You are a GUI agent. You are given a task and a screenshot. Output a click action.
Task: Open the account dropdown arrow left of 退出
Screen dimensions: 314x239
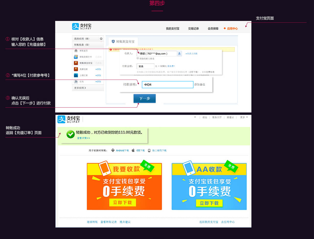(195, 117)
